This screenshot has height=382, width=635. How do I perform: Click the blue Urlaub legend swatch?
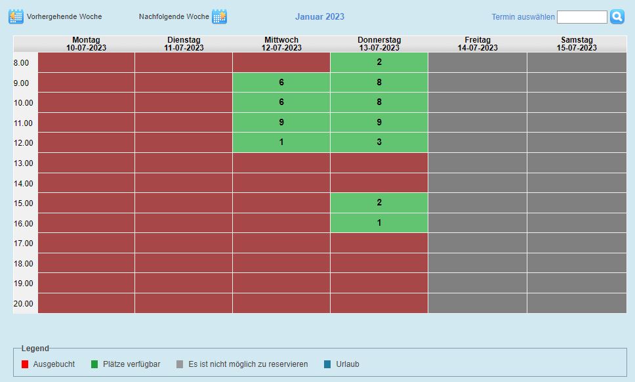pyautogui.click(x=328, y=364)
